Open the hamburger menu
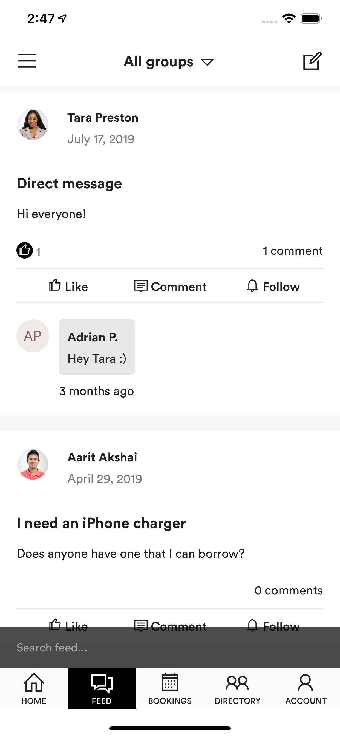Viewport: 340px width, 737px height. click(x=27, y=61)
